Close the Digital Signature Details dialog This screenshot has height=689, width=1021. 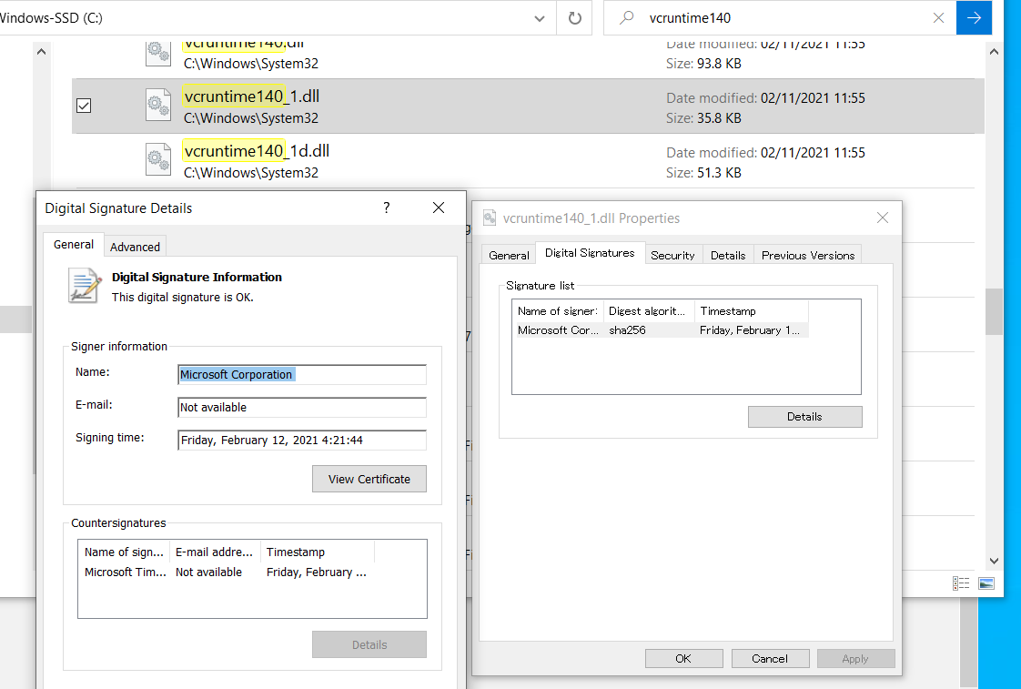[x=439, y=208]
